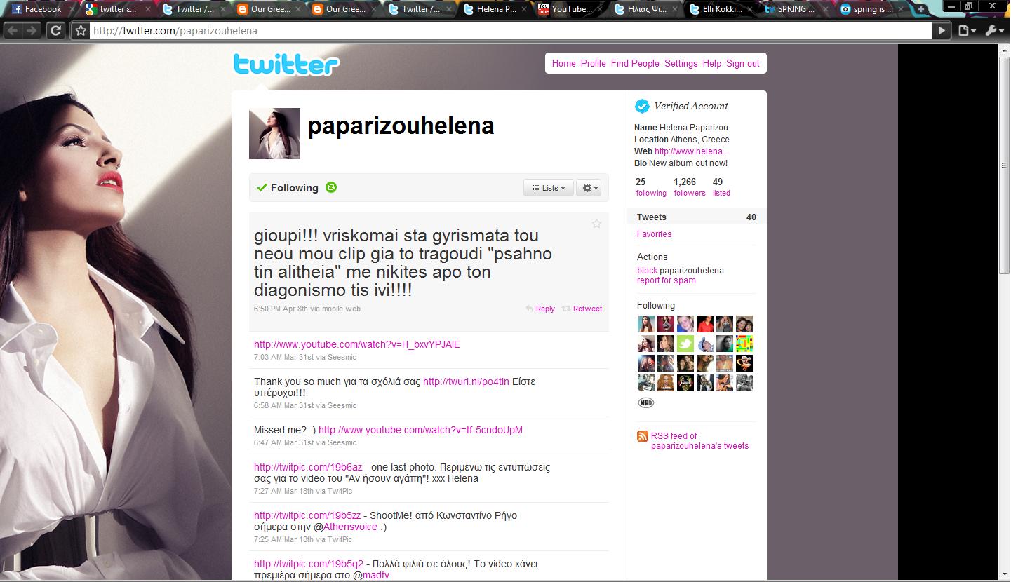Click the address bar URL field
This screenshot has width=1011, height=582.
[510, 31]
